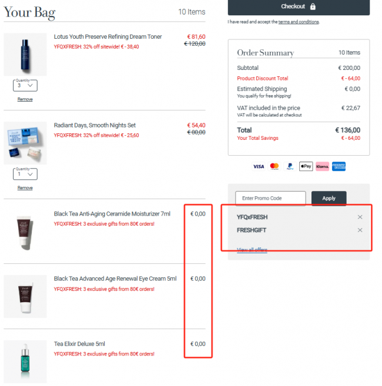Viewport: 382px width, 386px height.
Task: Focus the Enter Promo Code field
Action: pyautogui.click(x=270, y=198)
